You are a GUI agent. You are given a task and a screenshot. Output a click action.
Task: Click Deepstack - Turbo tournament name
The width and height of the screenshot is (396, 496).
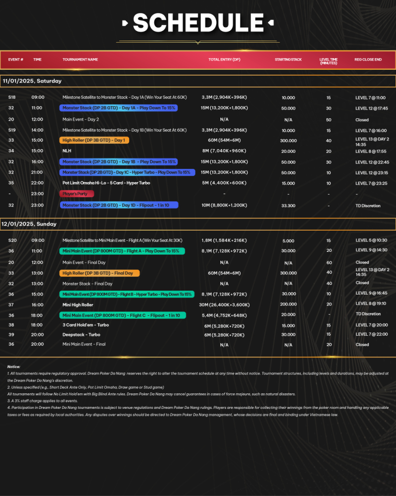[82, 335]
